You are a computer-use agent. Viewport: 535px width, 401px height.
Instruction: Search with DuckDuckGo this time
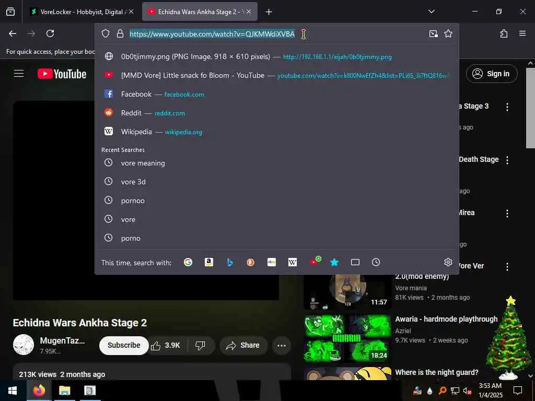pos(250,262)
